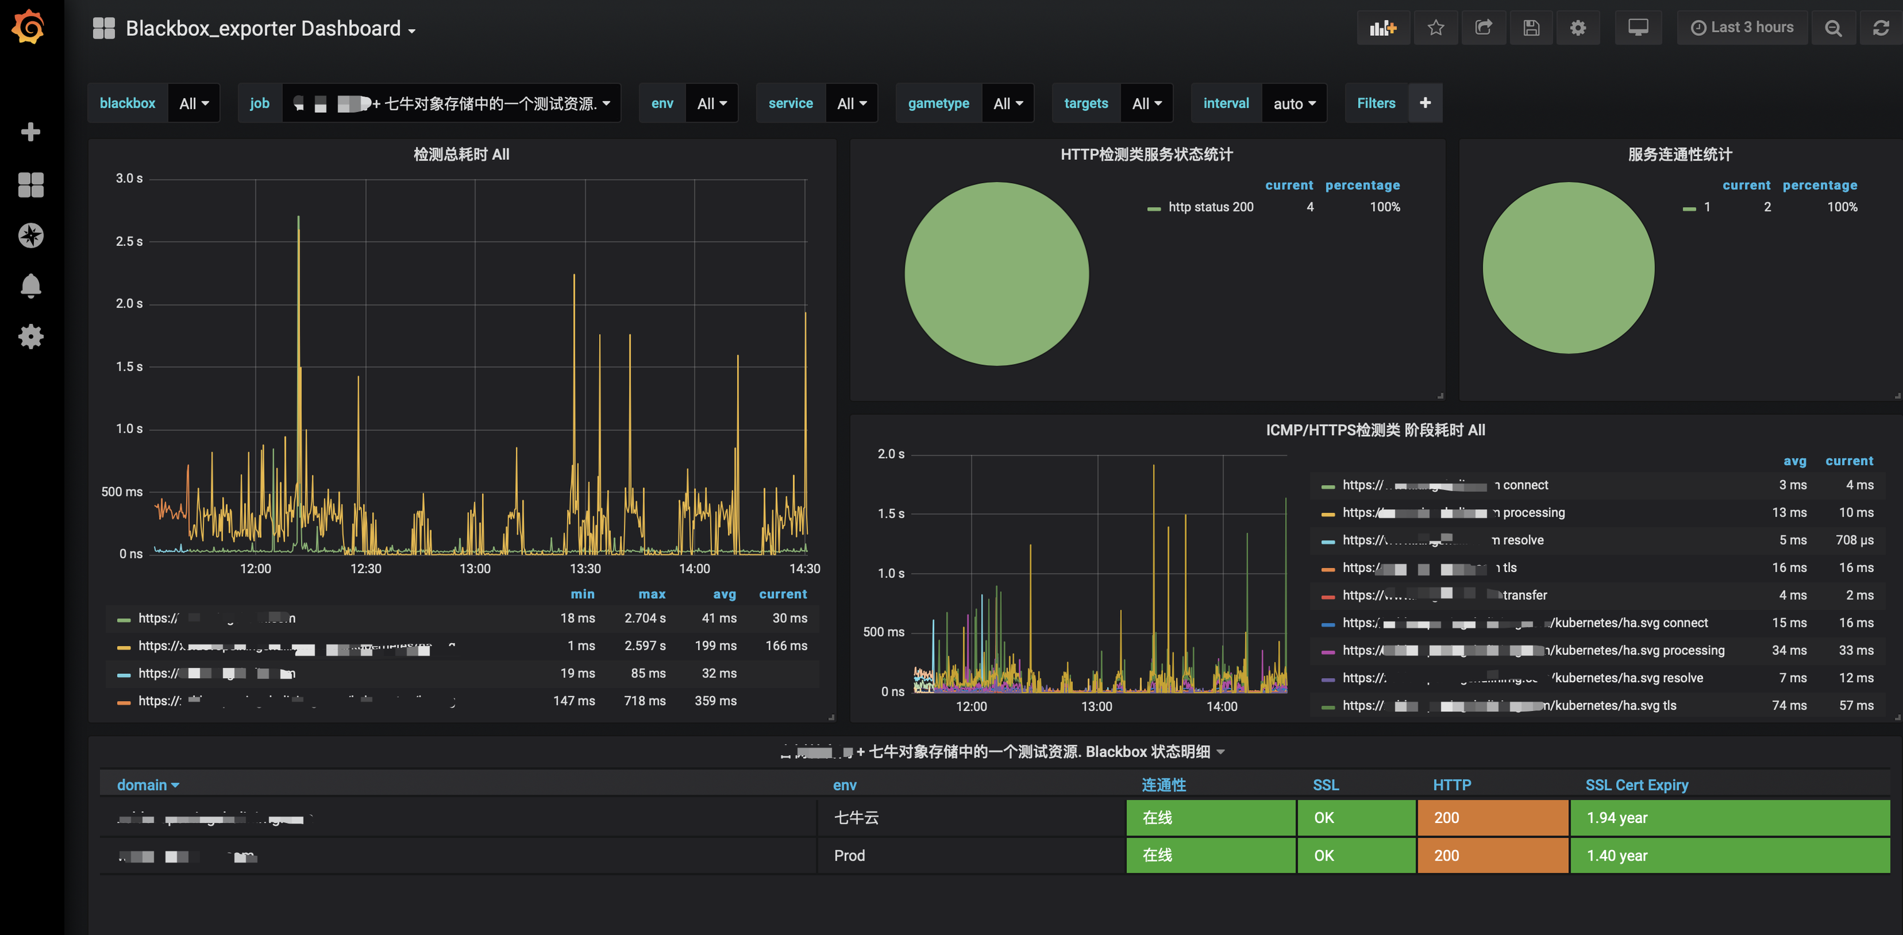Image resolution: width=1903 pixels, height=935 pixels.
Task: Open the Blackbox_exporter Dashboard title dropdown
Action: [x=271, y=29]
